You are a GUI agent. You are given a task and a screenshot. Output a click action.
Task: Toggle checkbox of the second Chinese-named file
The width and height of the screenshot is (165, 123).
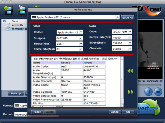[x=8, y=29]
